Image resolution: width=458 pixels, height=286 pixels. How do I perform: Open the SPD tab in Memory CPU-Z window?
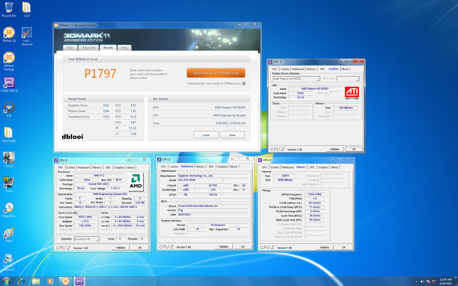click(312, 167)
